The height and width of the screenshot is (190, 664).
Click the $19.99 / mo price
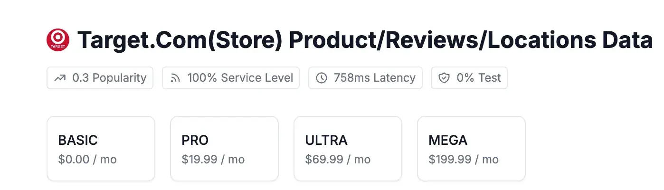(213, 159)
